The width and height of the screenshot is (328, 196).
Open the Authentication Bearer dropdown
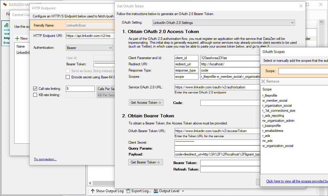pyautogui.click(x=110, y=48)
